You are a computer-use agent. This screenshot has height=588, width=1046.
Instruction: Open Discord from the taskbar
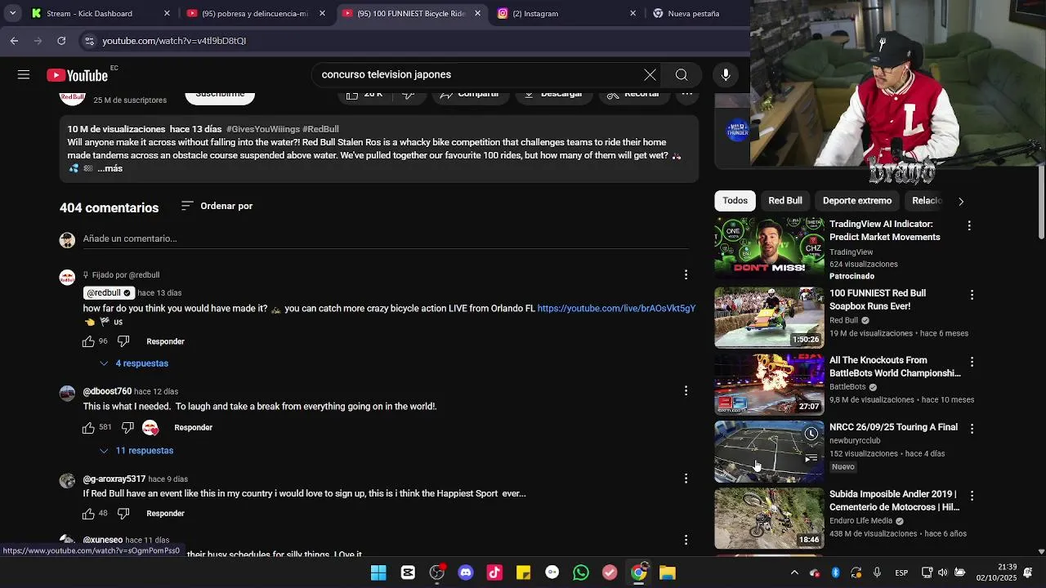466,572
